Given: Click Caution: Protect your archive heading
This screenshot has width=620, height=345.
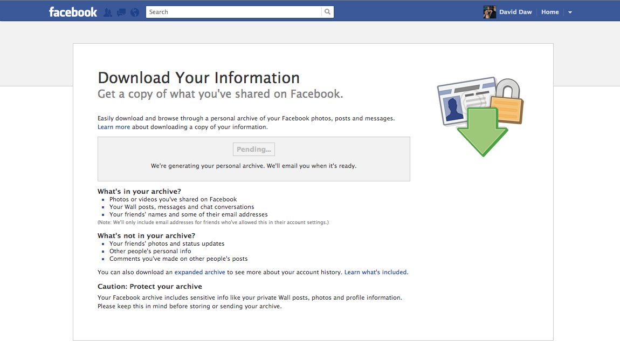Looking at the screenshot, I should 150,286.
